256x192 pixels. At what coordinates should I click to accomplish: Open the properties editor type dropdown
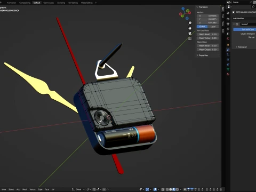[230, 7]
